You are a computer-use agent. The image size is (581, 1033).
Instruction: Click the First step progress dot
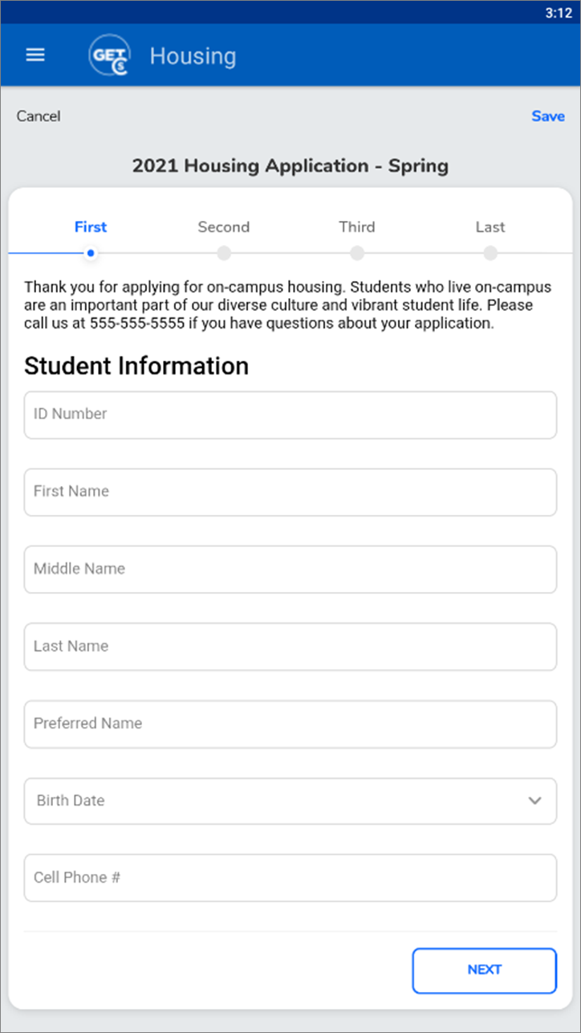91,254
